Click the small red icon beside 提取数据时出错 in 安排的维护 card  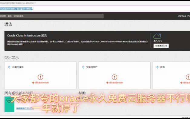click(107, 83)
